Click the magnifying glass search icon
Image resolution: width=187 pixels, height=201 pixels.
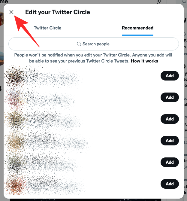click(x=79, y=44)
